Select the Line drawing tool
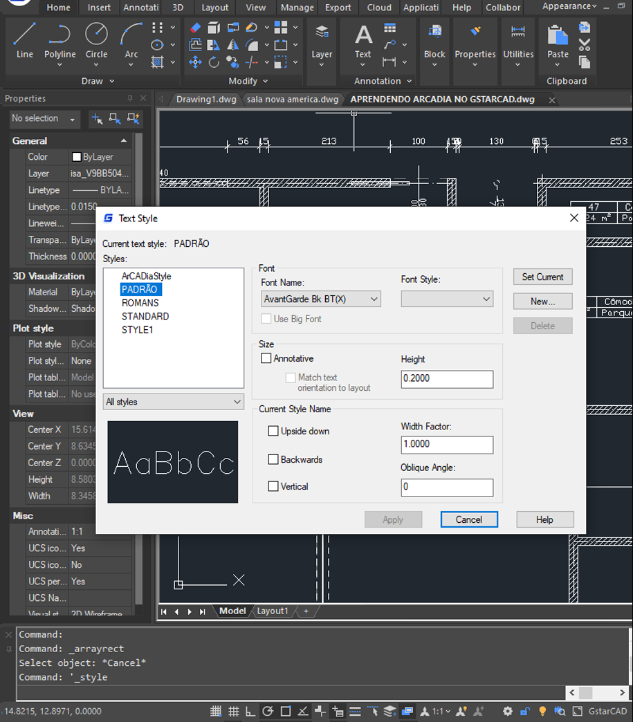The width and height of the screenshot is (633, 722). pos(24,41)
